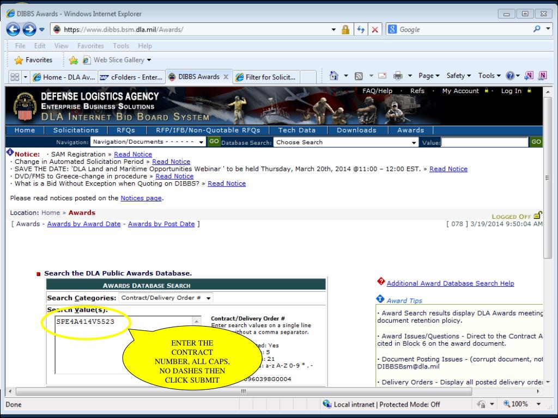Open the Help menu

pos(145,46)
